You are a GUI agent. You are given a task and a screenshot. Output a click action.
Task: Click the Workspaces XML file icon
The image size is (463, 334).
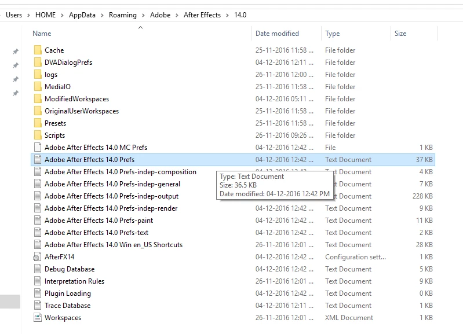(x=38, y=317)
